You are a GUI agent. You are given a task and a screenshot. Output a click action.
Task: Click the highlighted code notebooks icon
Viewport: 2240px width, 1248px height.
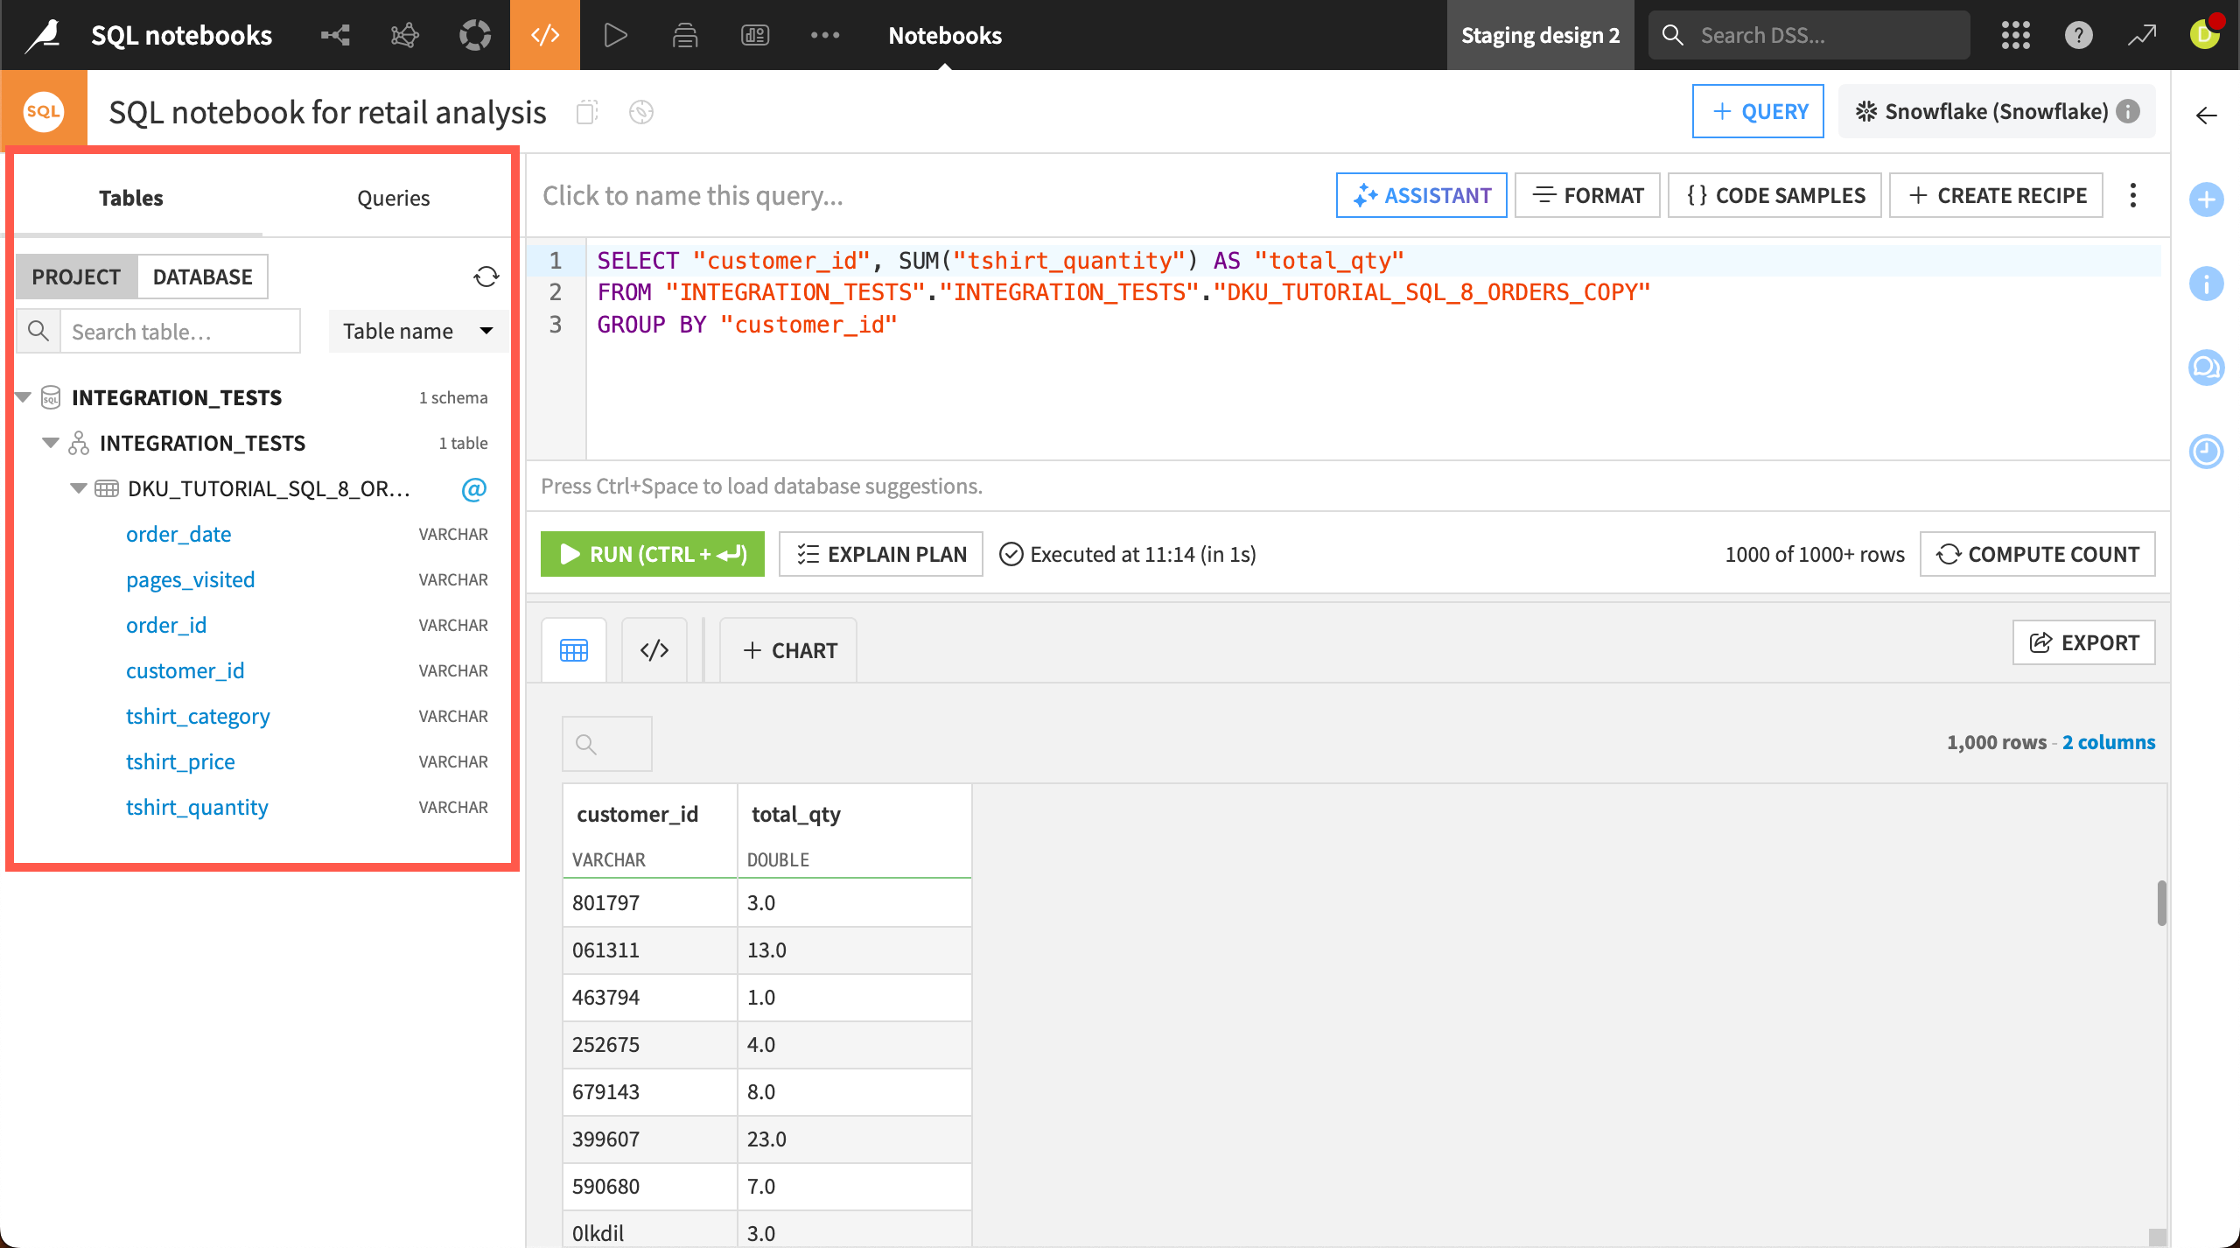click(544, 35)
